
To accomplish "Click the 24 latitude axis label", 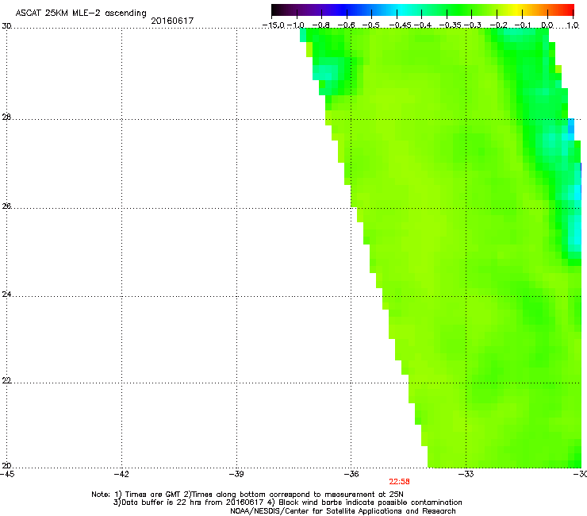I will (x=6, y=295).
